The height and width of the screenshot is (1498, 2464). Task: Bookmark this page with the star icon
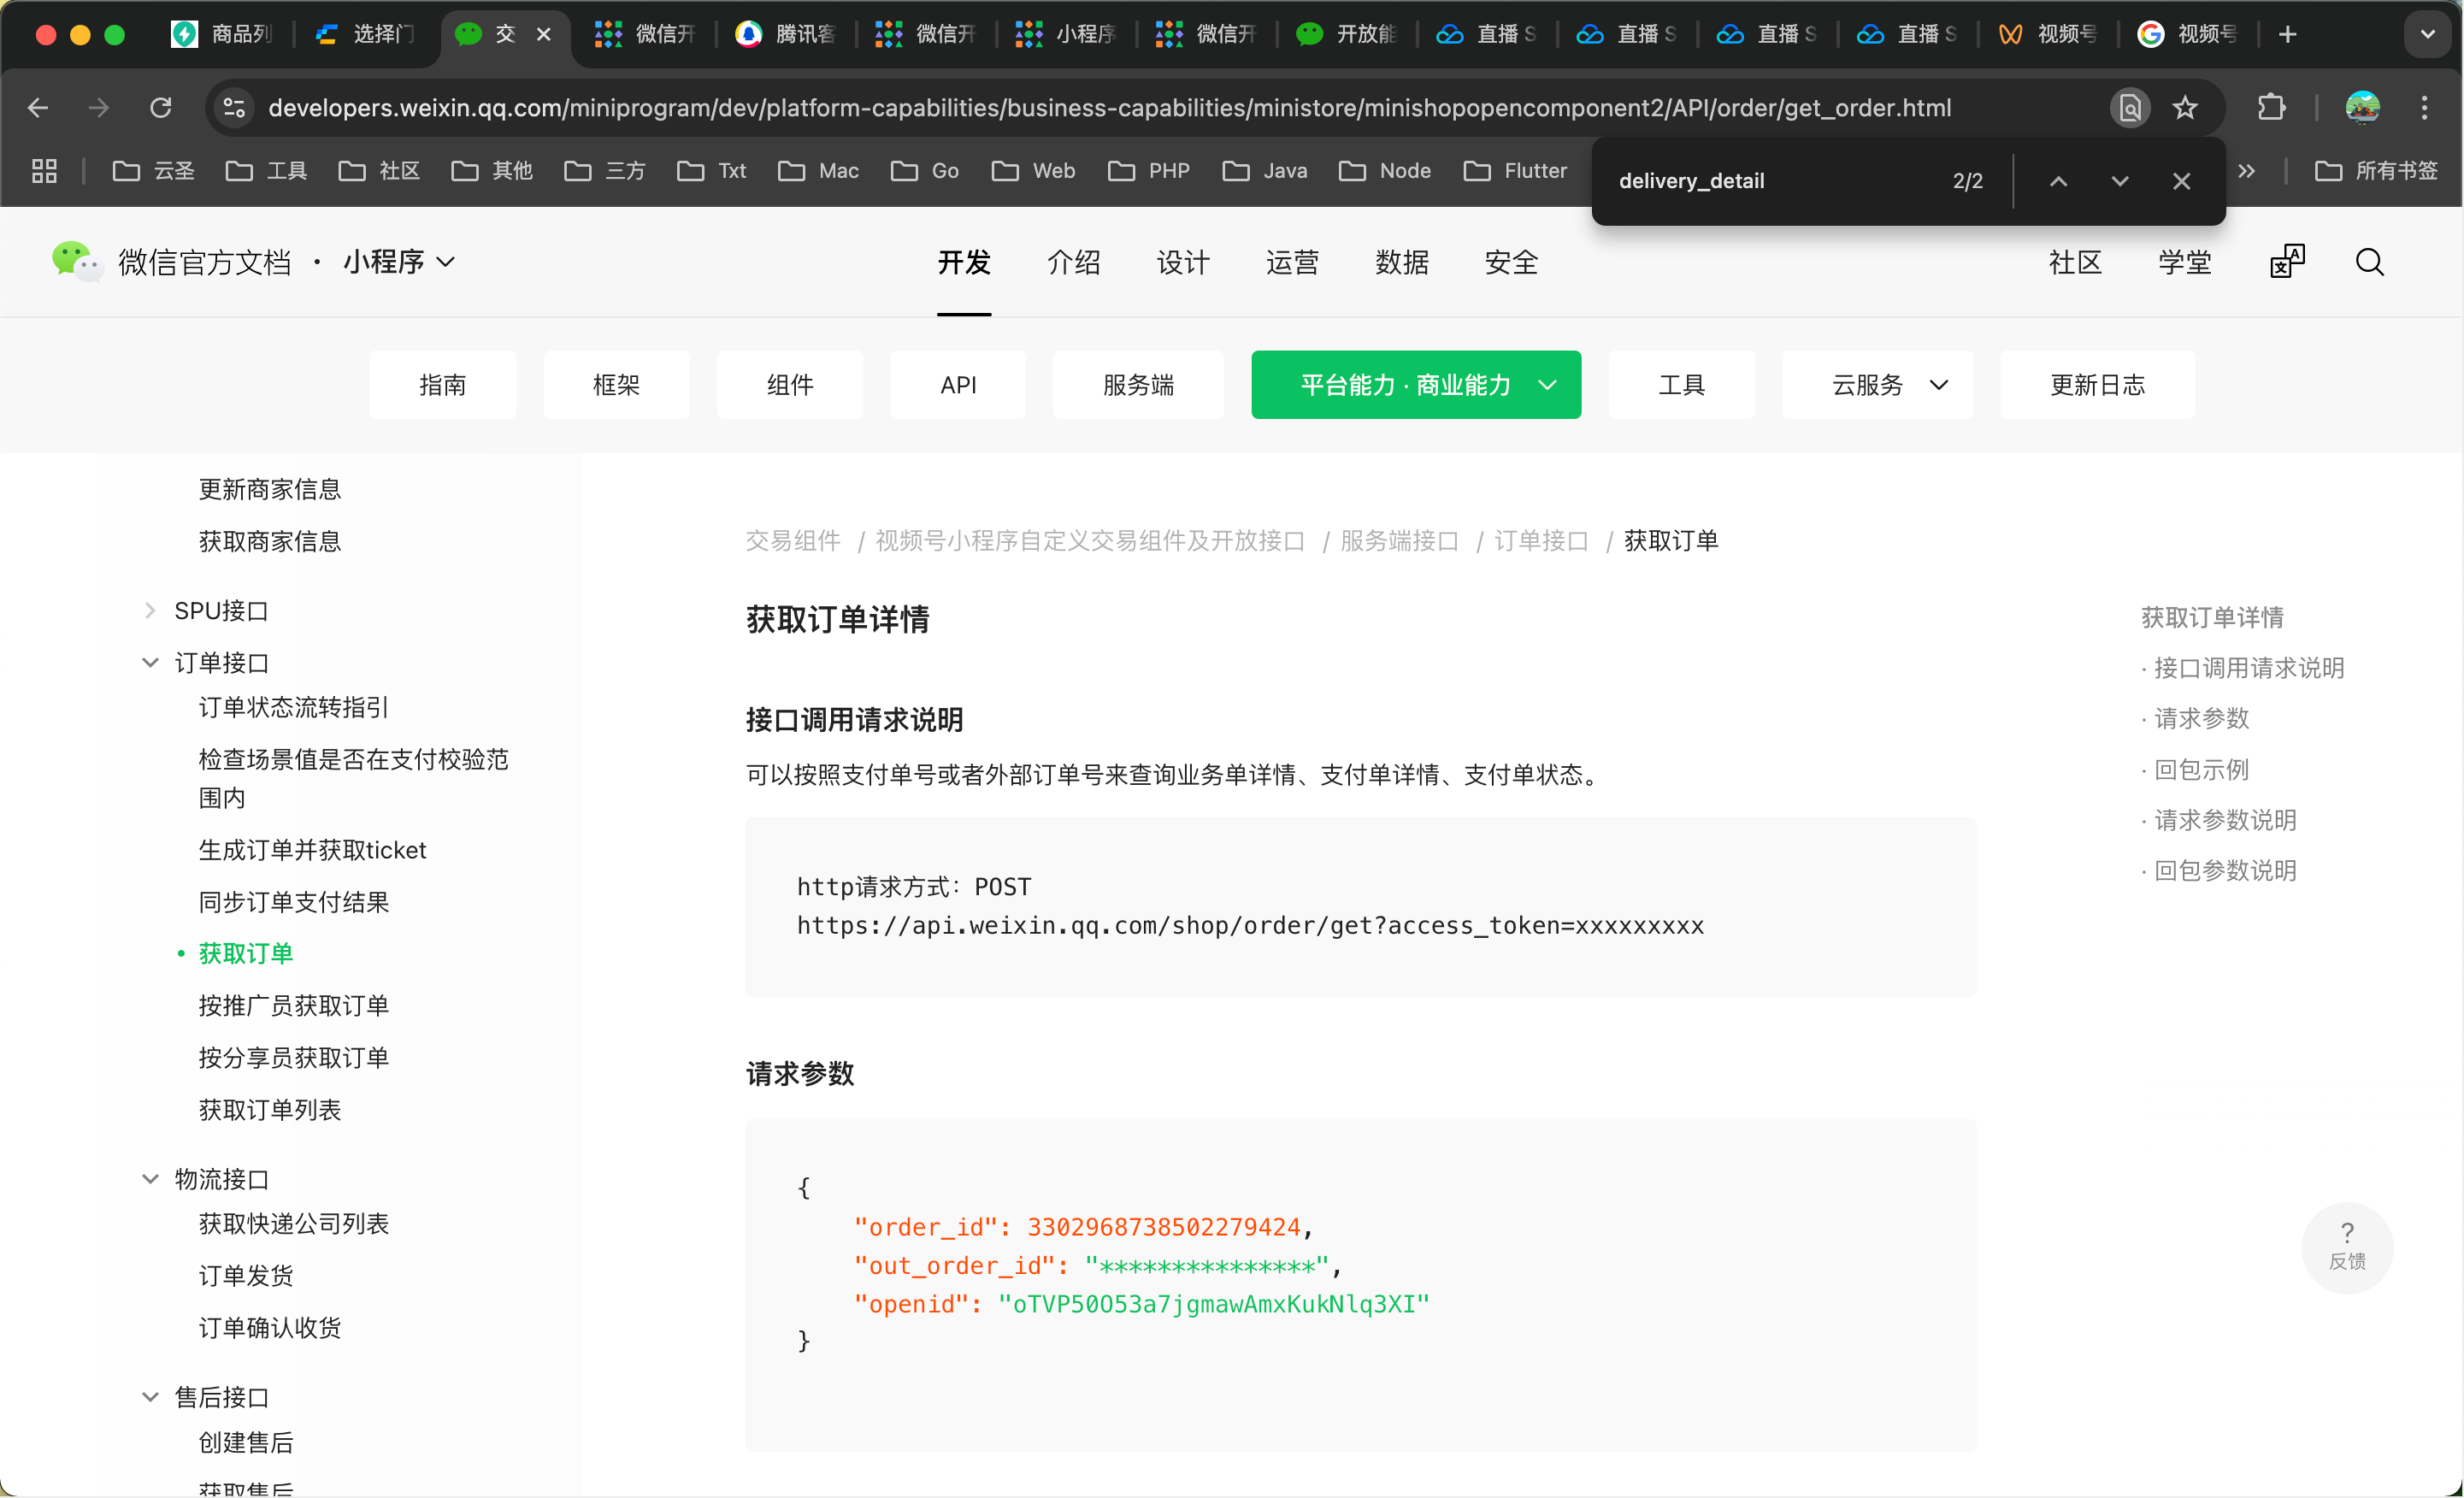2185,108
